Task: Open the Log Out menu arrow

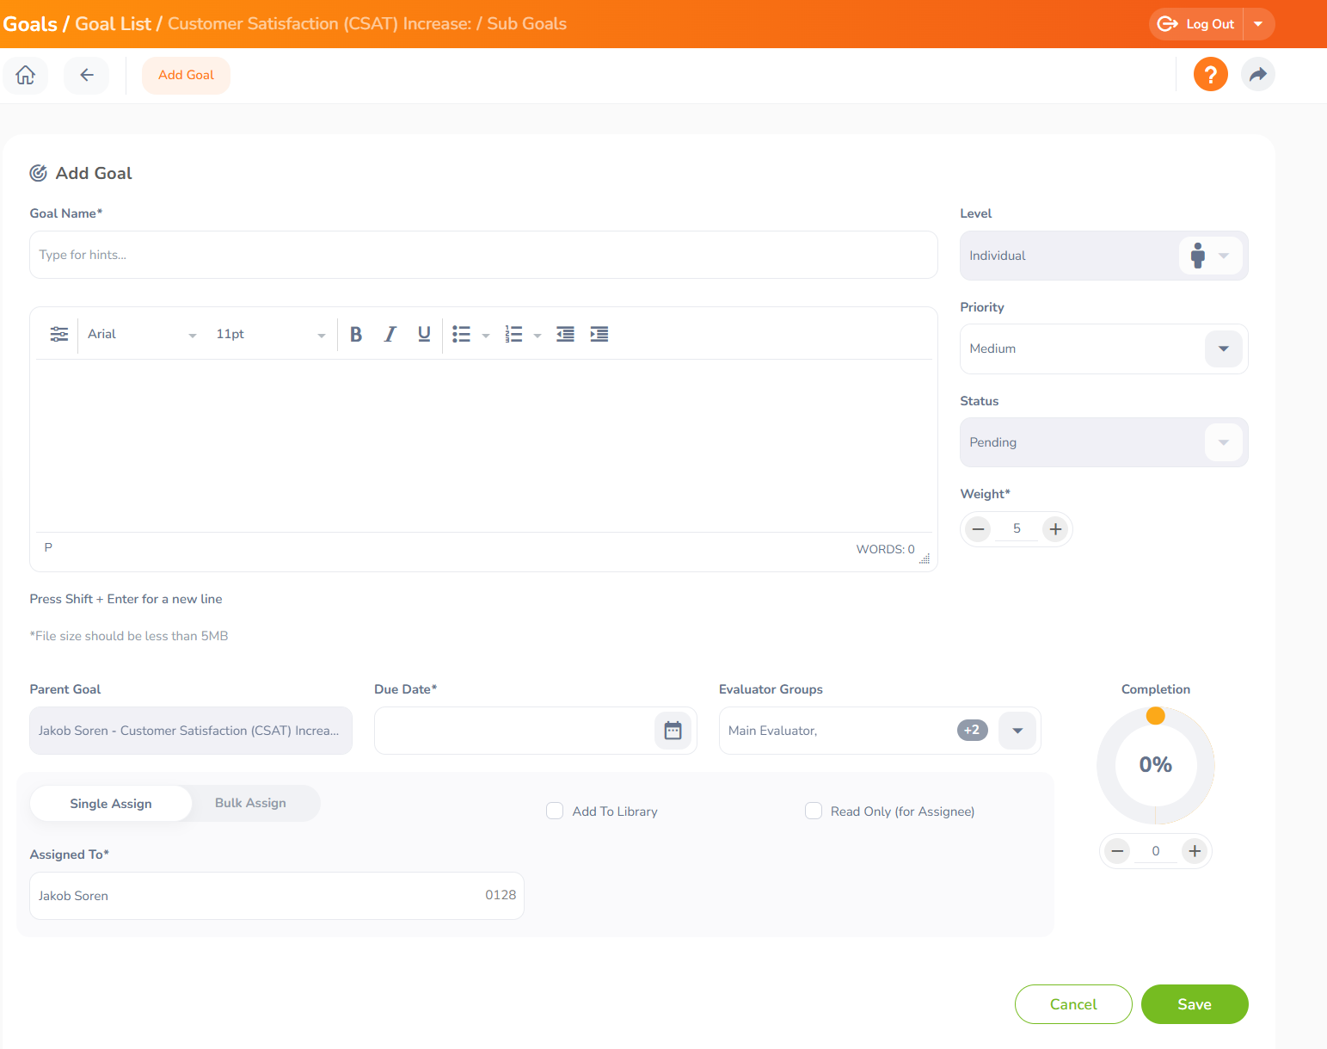Action: coord(1258,24)
